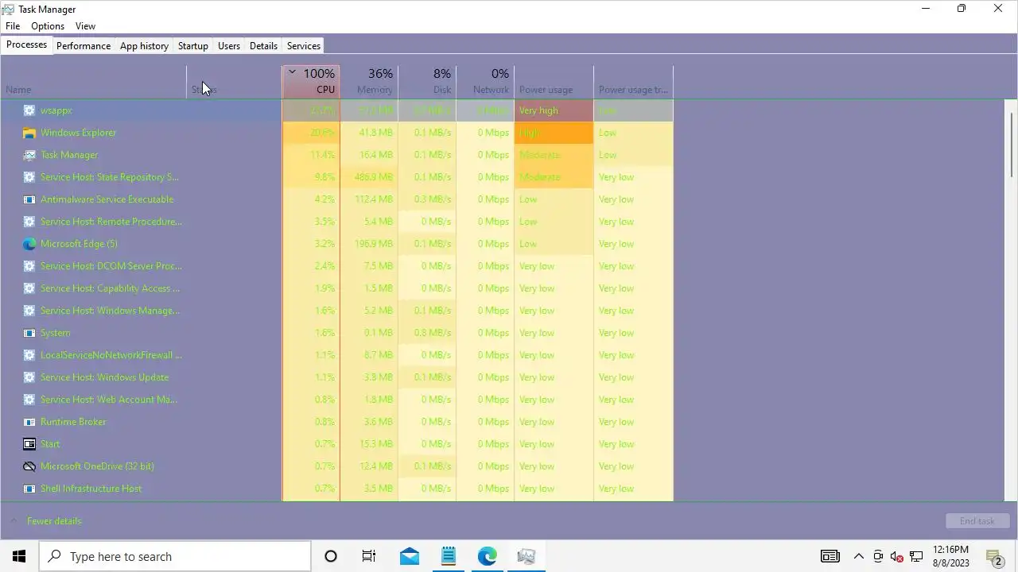
Task: Open the Options menu
Action: click(x=48, y=26)
